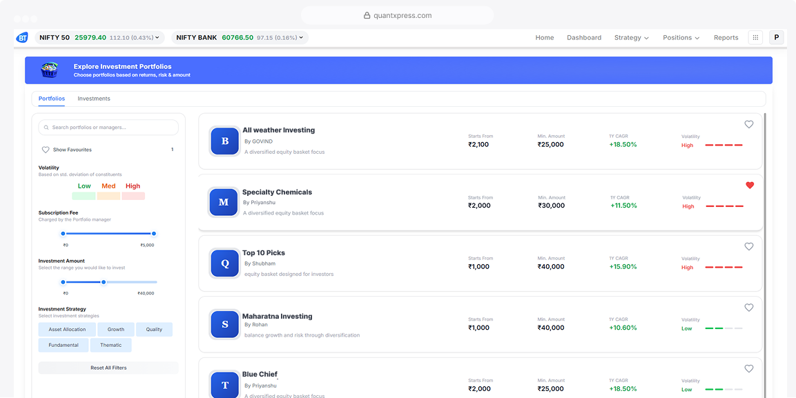Click the browser address bar lock icon
This screenshot has height=398, width=796.
point(367,16)
